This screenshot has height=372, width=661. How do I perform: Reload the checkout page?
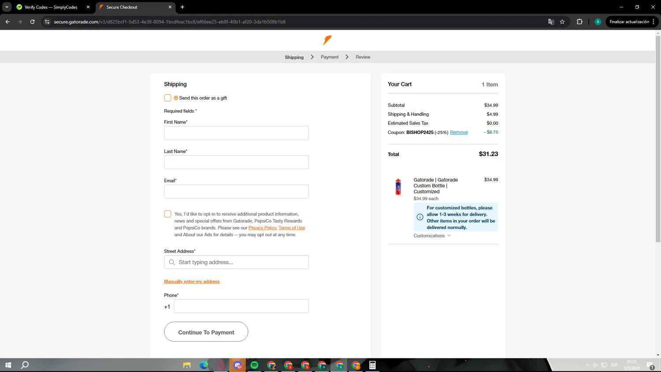coord(32,22)
